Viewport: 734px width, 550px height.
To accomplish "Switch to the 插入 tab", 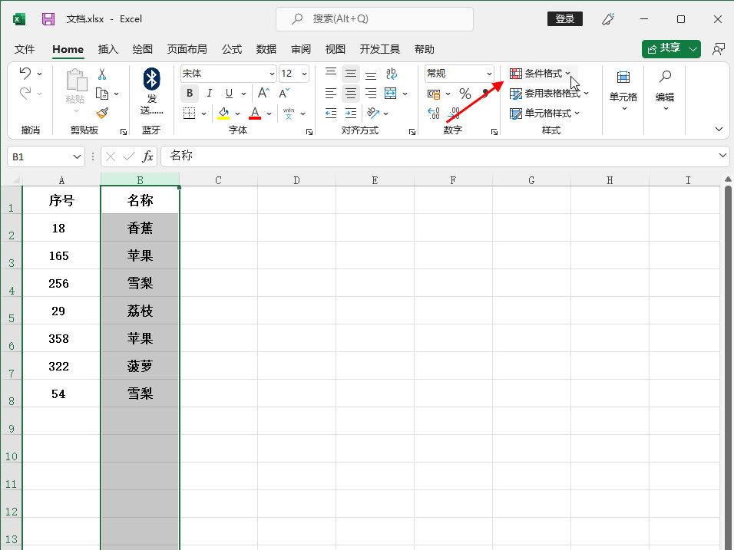I will [x=108, y=49].
